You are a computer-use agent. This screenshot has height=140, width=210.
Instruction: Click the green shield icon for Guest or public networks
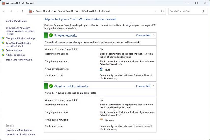tap(51, 86)
